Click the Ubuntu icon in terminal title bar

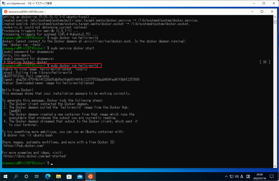coord(5,12)
